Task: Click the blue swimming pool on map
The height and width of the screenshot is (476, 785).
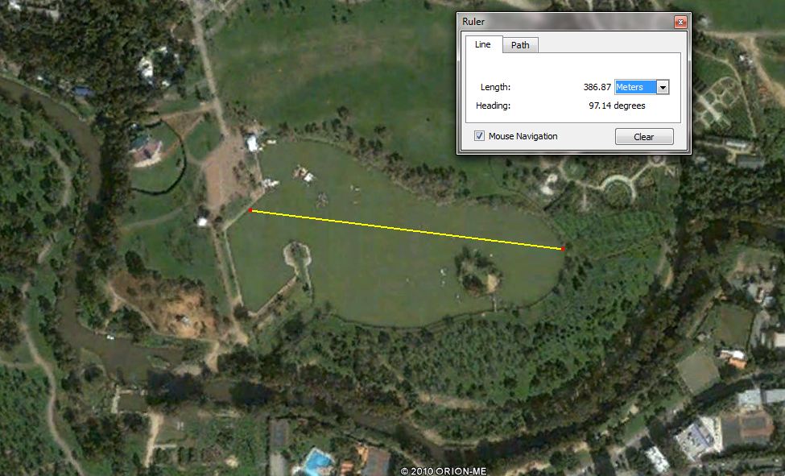Action: coord(317,462)
